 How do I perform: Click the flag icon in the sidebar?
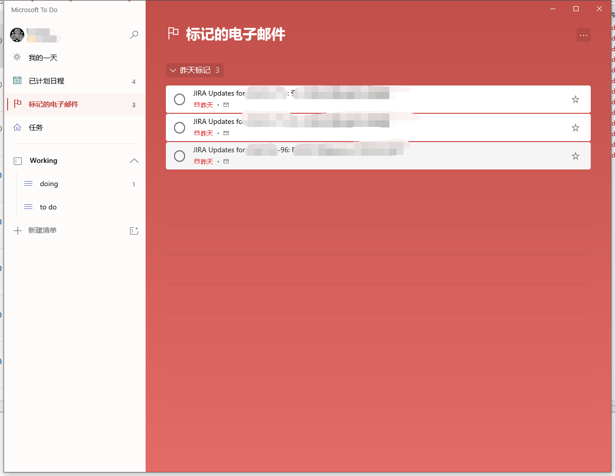17,104
